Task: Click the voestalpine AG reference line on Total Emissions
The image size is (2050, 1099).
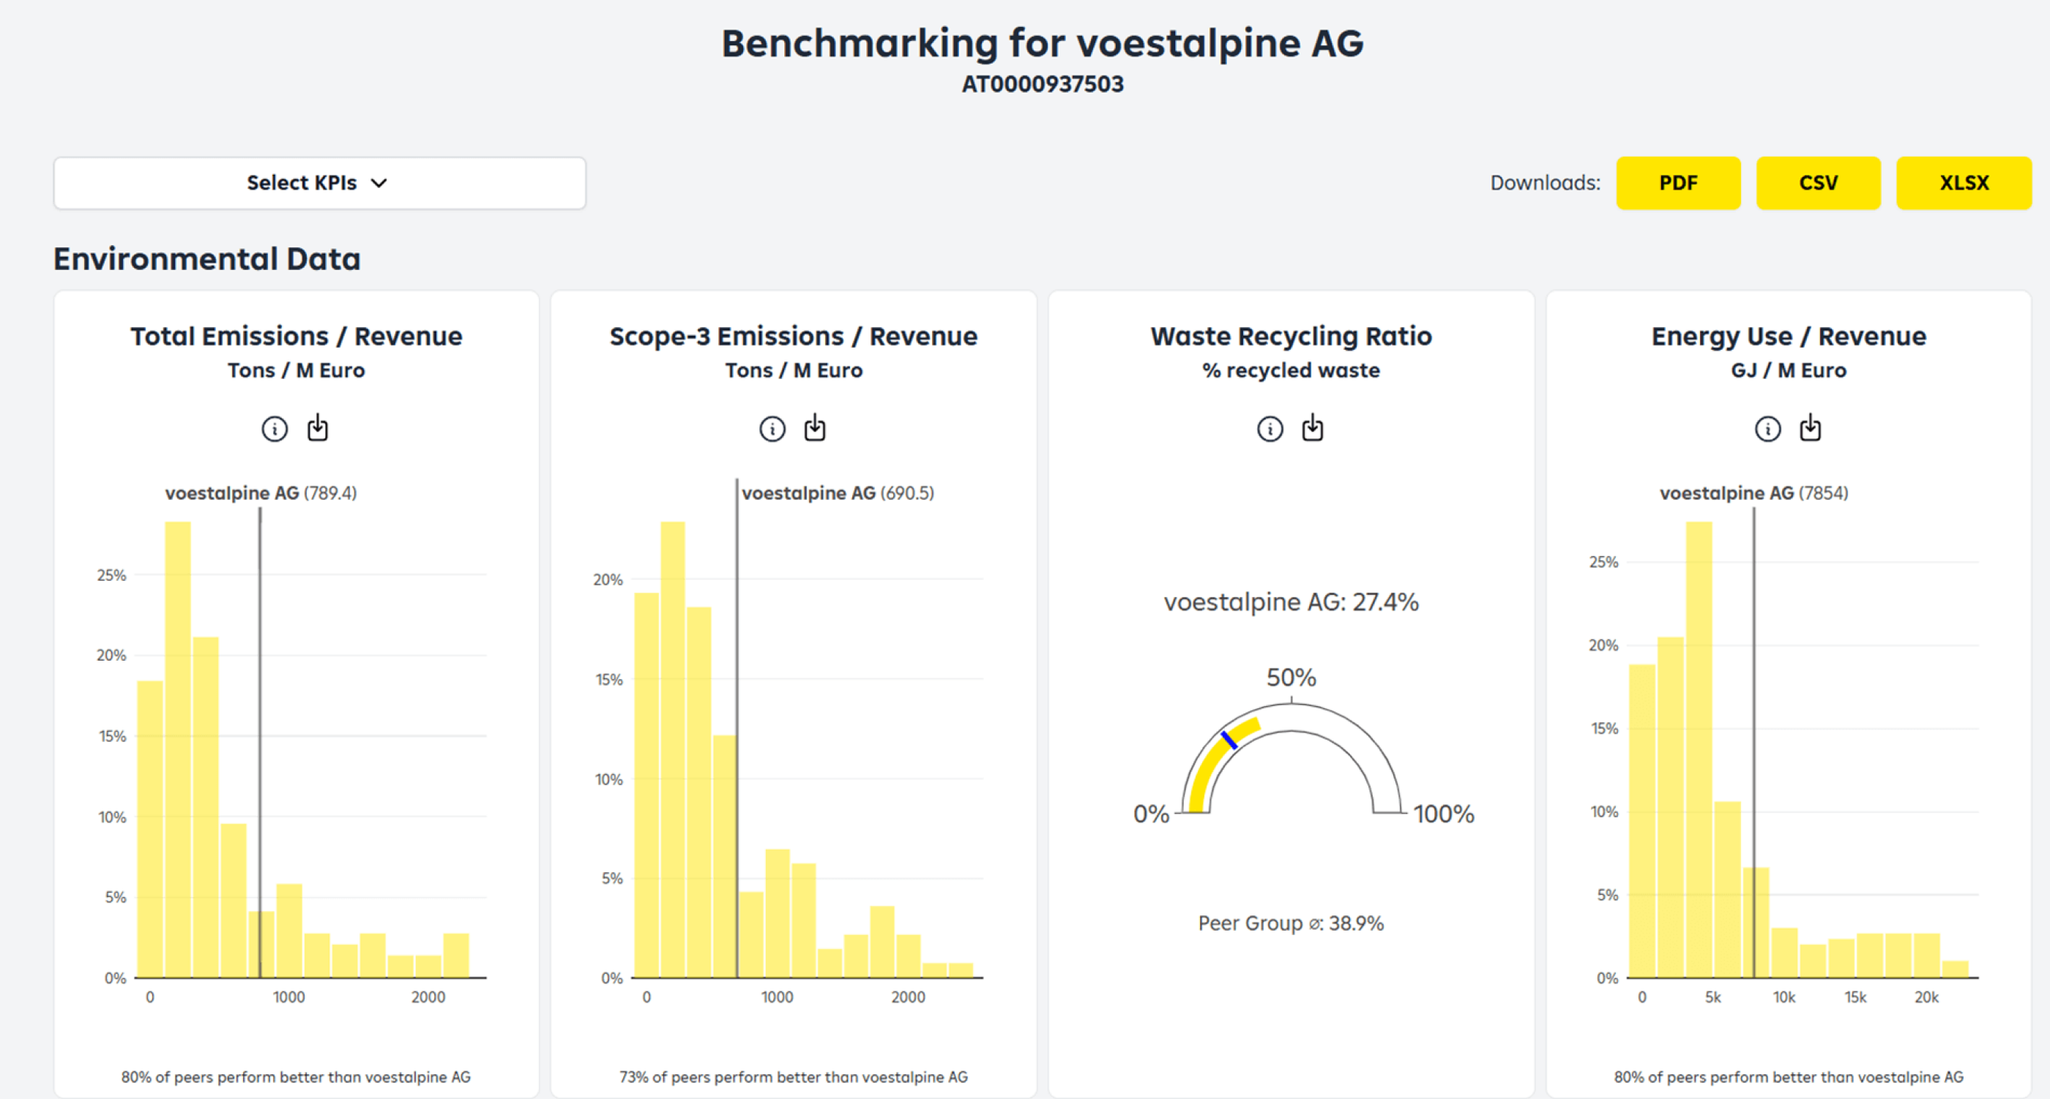Action: click(x=260, y=755)
